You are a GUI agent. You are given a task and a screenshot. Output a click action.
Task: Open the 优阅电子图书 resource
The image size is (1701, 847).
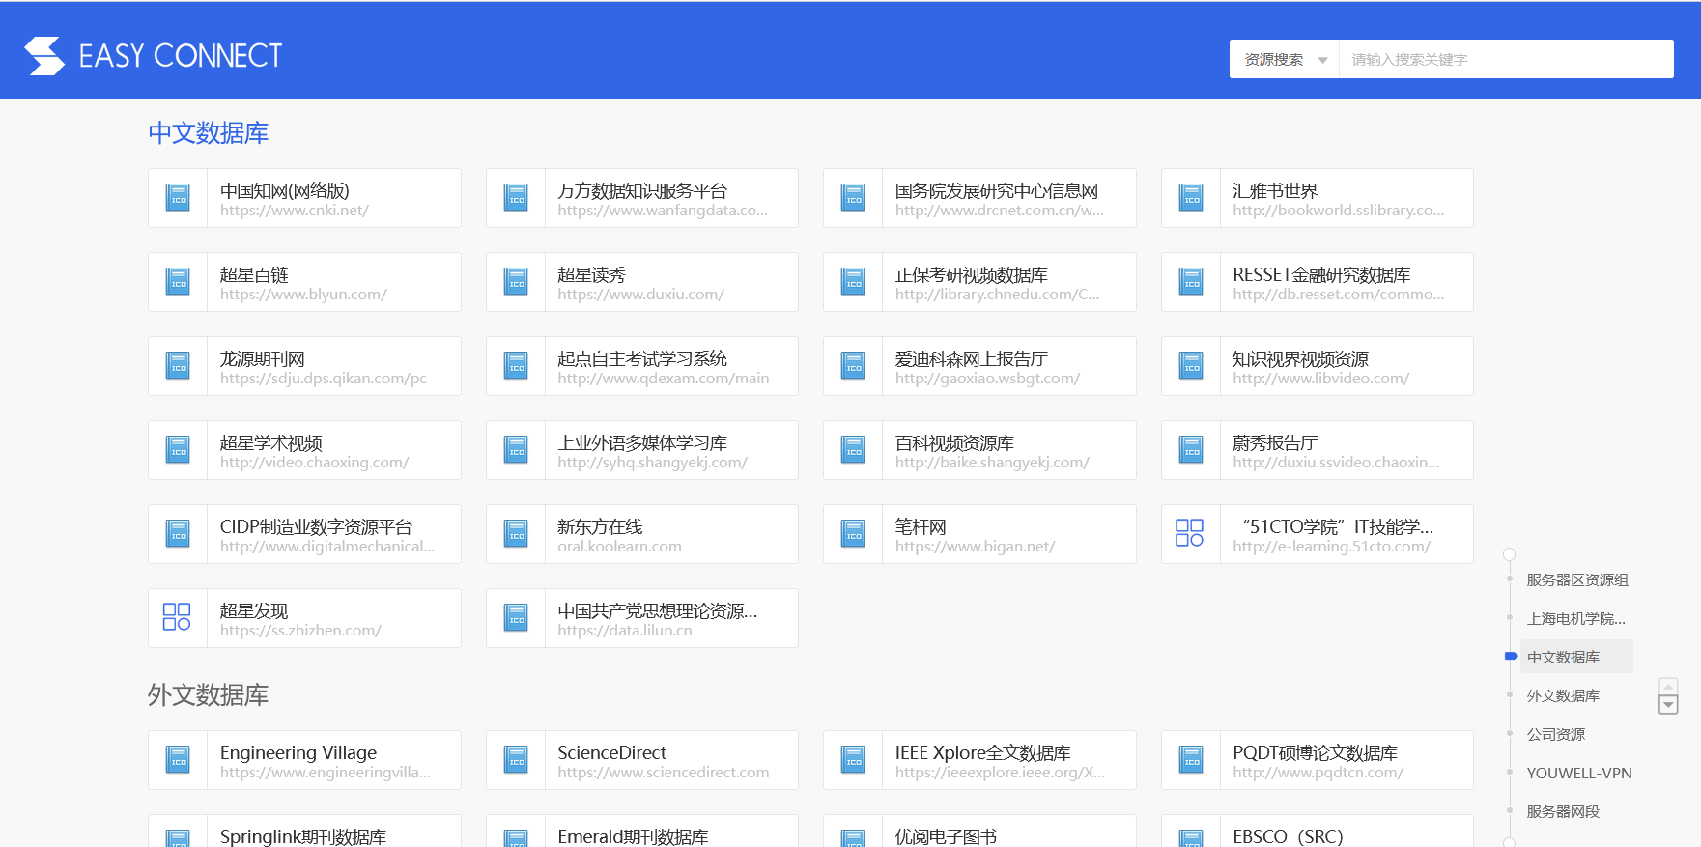coord(979,832)
